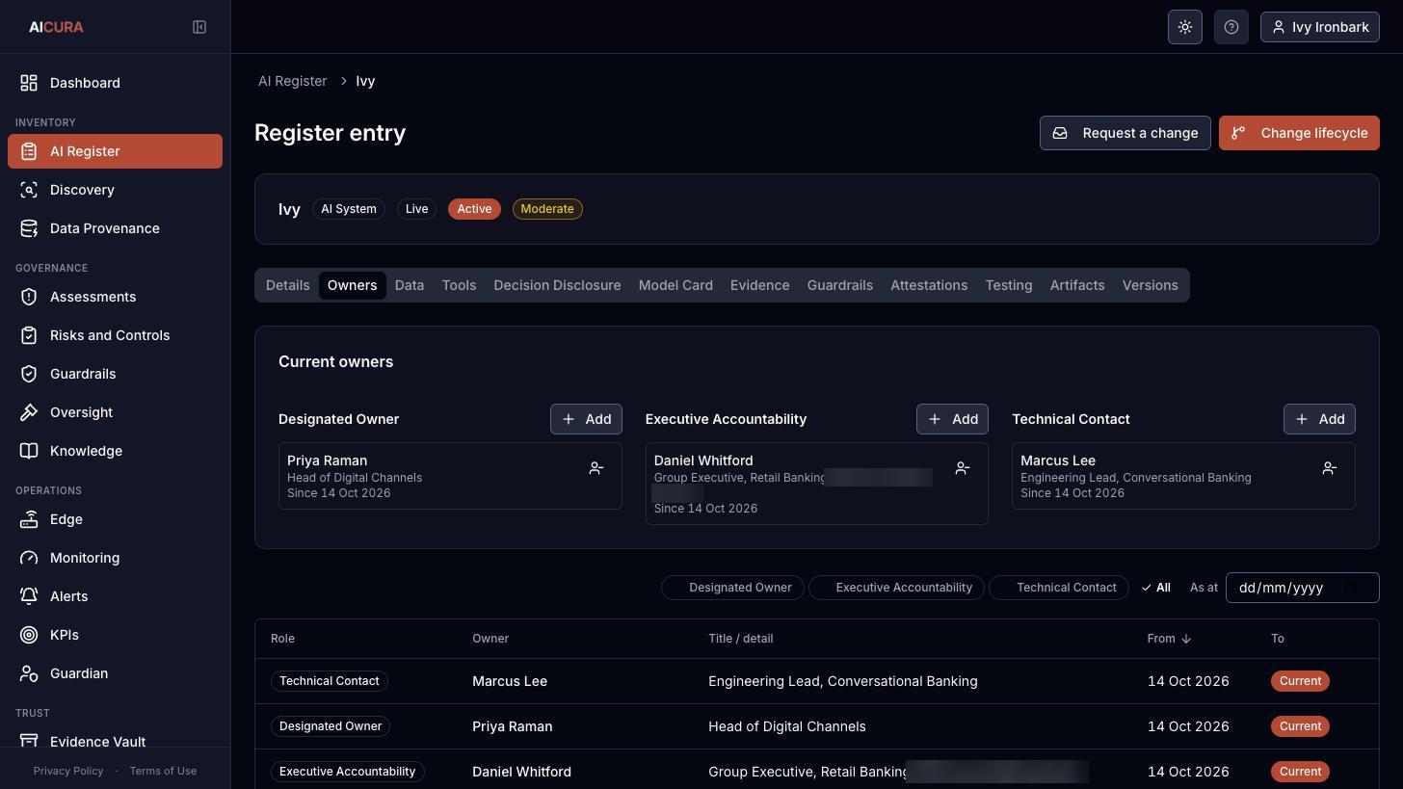Open Alerts page

click(x=115, y=596)
